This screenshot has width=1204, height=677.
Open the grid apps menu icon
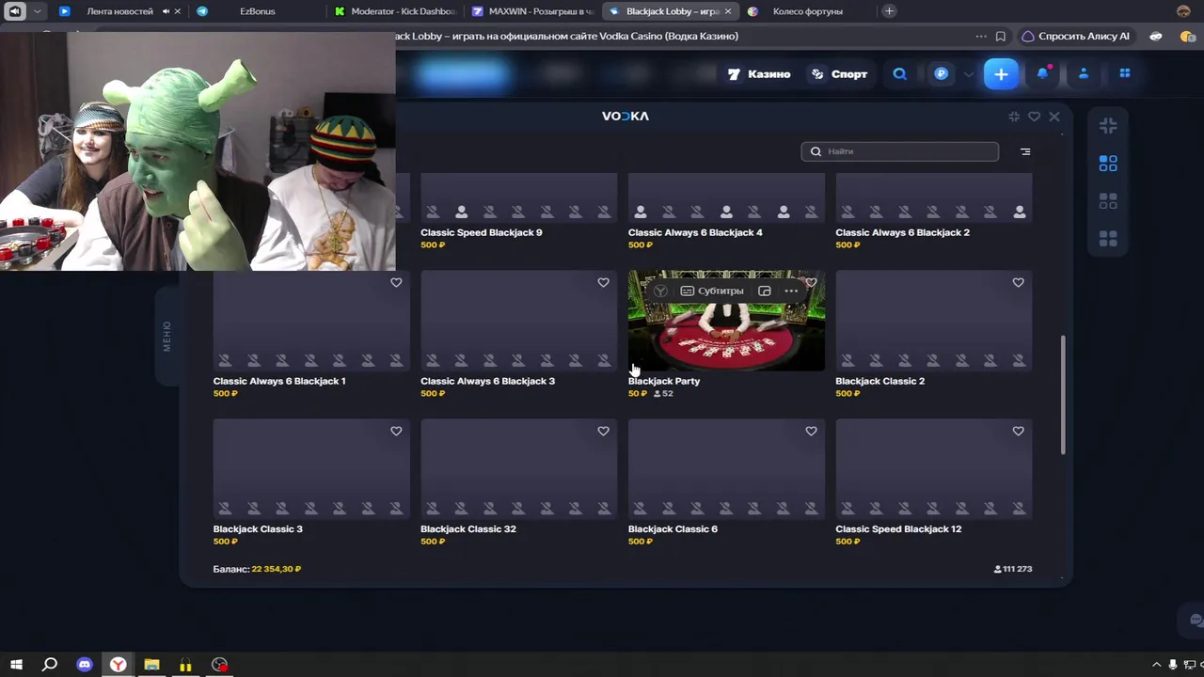tap(1124, 73)
